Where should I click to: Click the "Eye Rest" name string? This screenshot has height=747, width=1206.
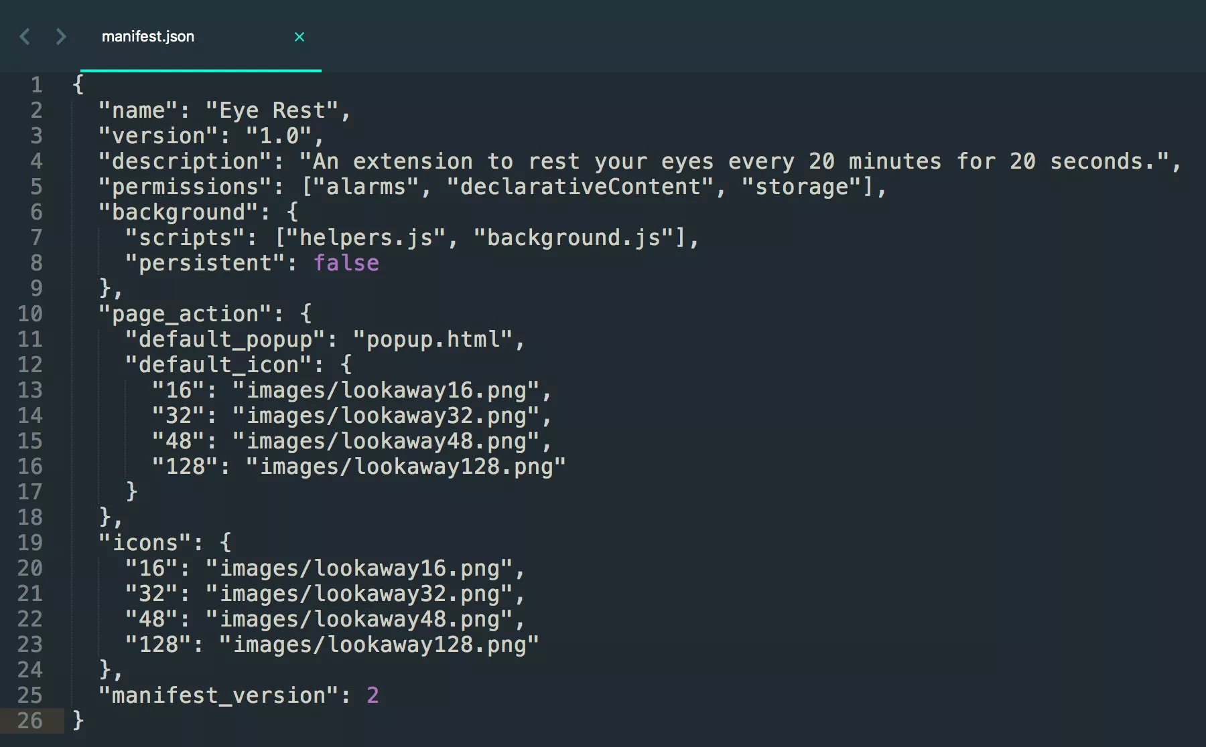pos(272,110)
